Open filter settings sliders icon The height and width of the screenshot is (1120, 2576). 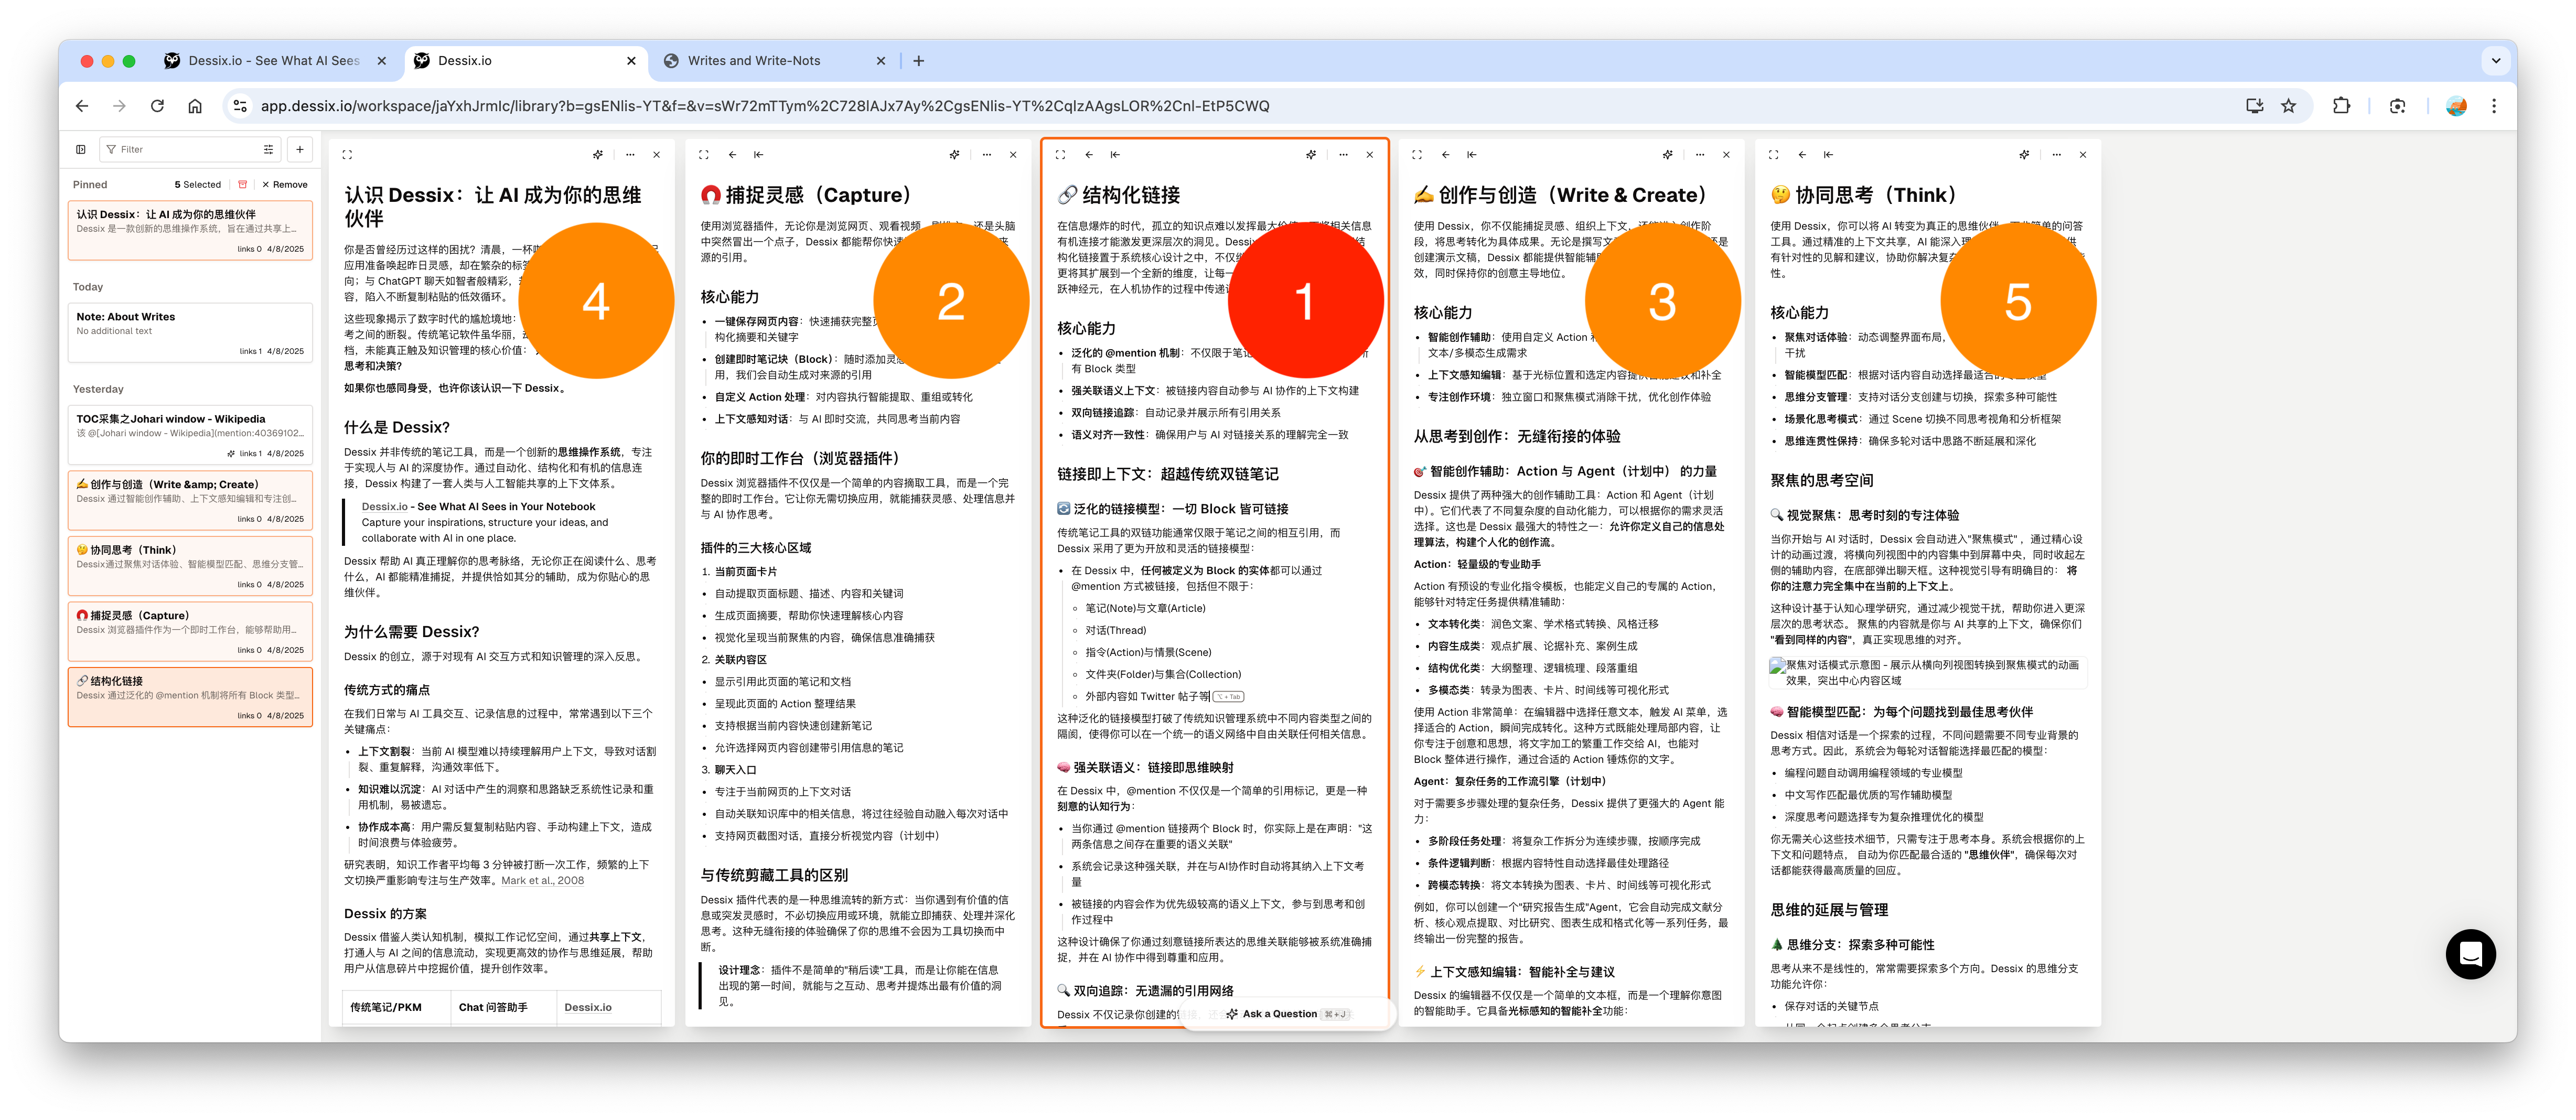click(x=268, y=149)
